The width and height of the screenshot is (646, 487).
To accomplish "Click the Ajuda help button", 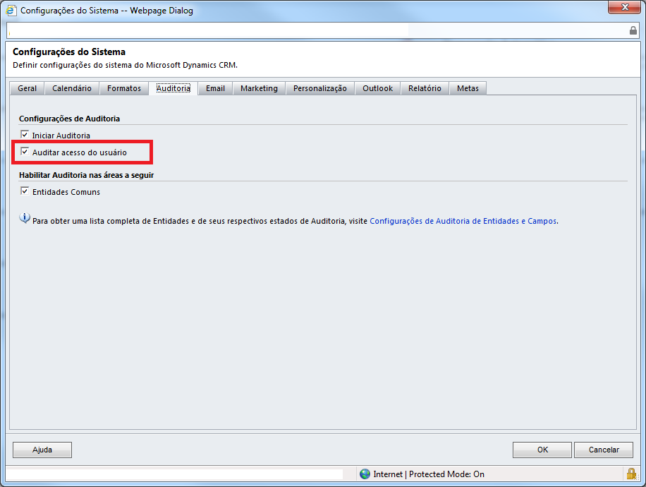I will [42, 450].
